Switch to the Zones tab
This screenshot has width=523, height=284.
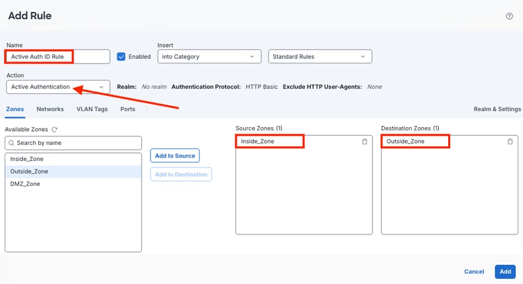(x=15, y=109)
